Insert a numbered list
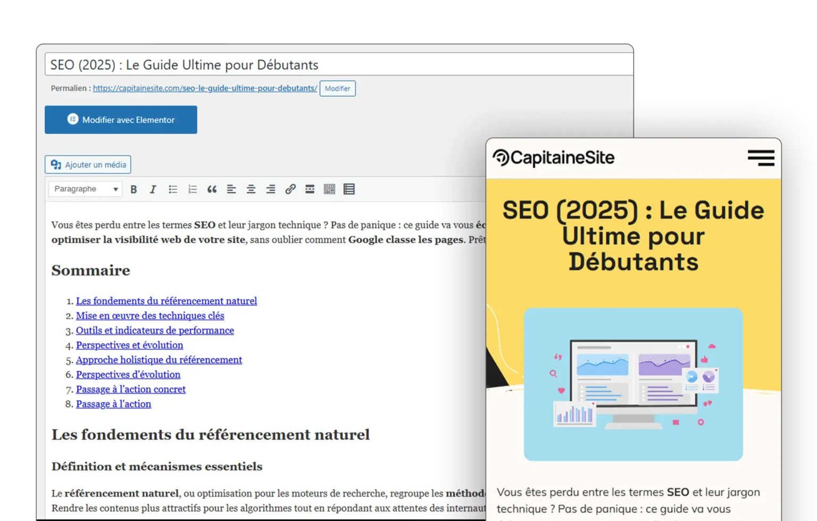Screen dimensions: 817x521 click(193, 189)
